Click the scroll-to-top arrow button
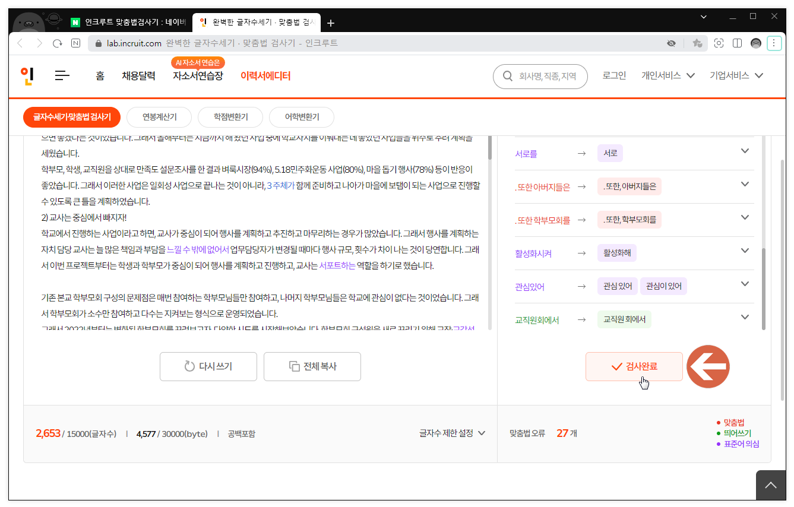 771,485
